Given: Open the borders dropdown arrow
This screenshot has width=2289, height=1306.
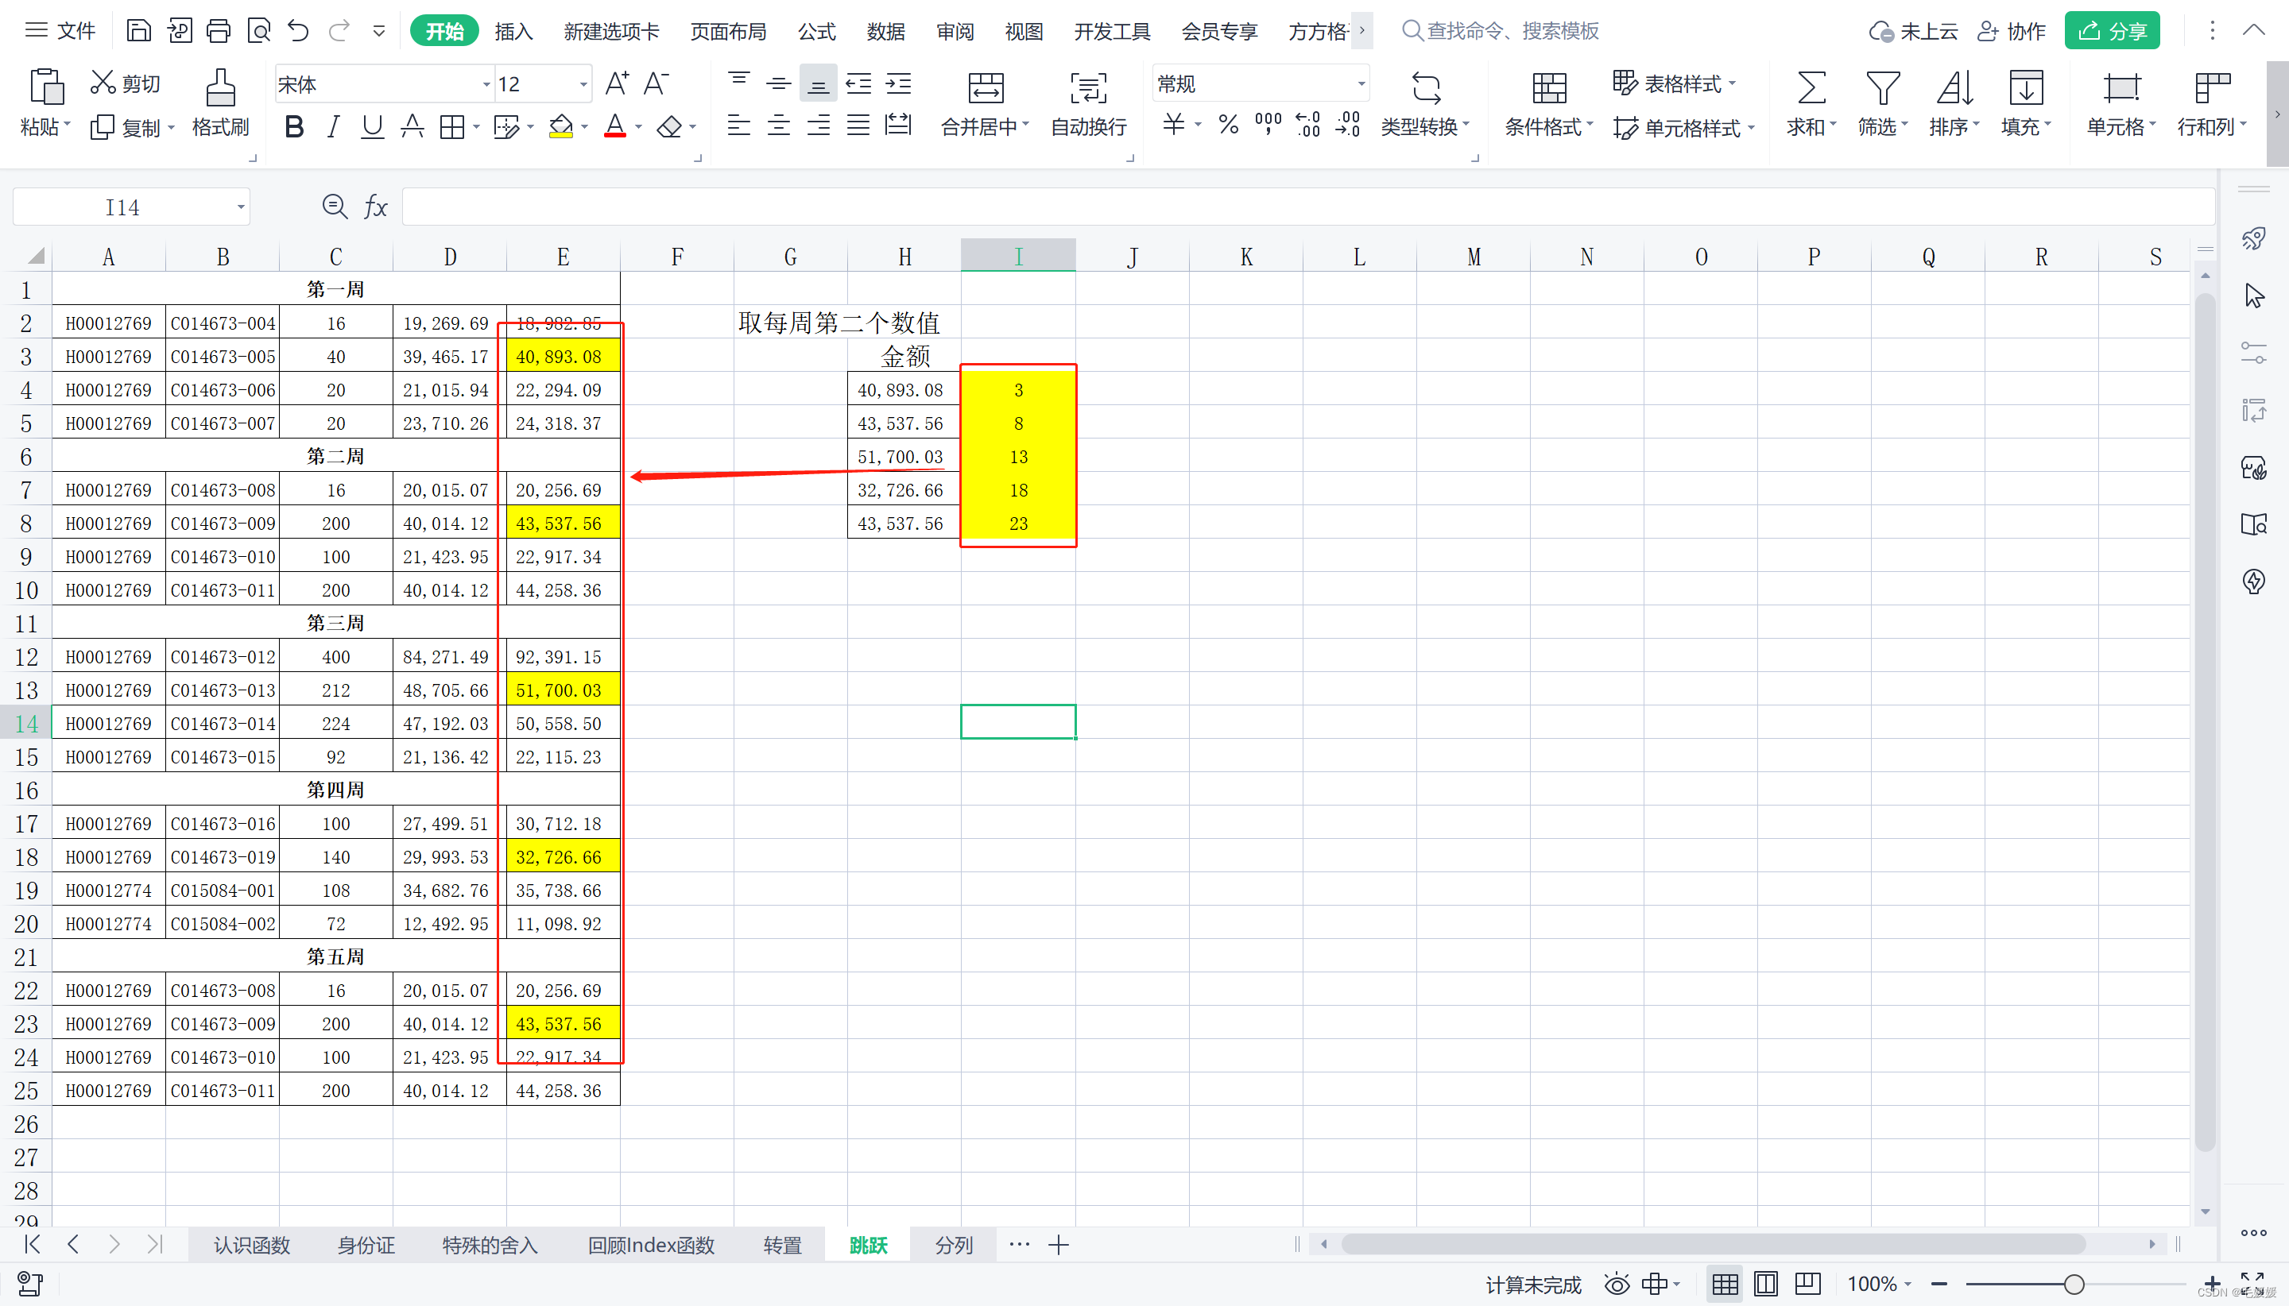Looking at the screenshot, I should (x=476, y=127).
